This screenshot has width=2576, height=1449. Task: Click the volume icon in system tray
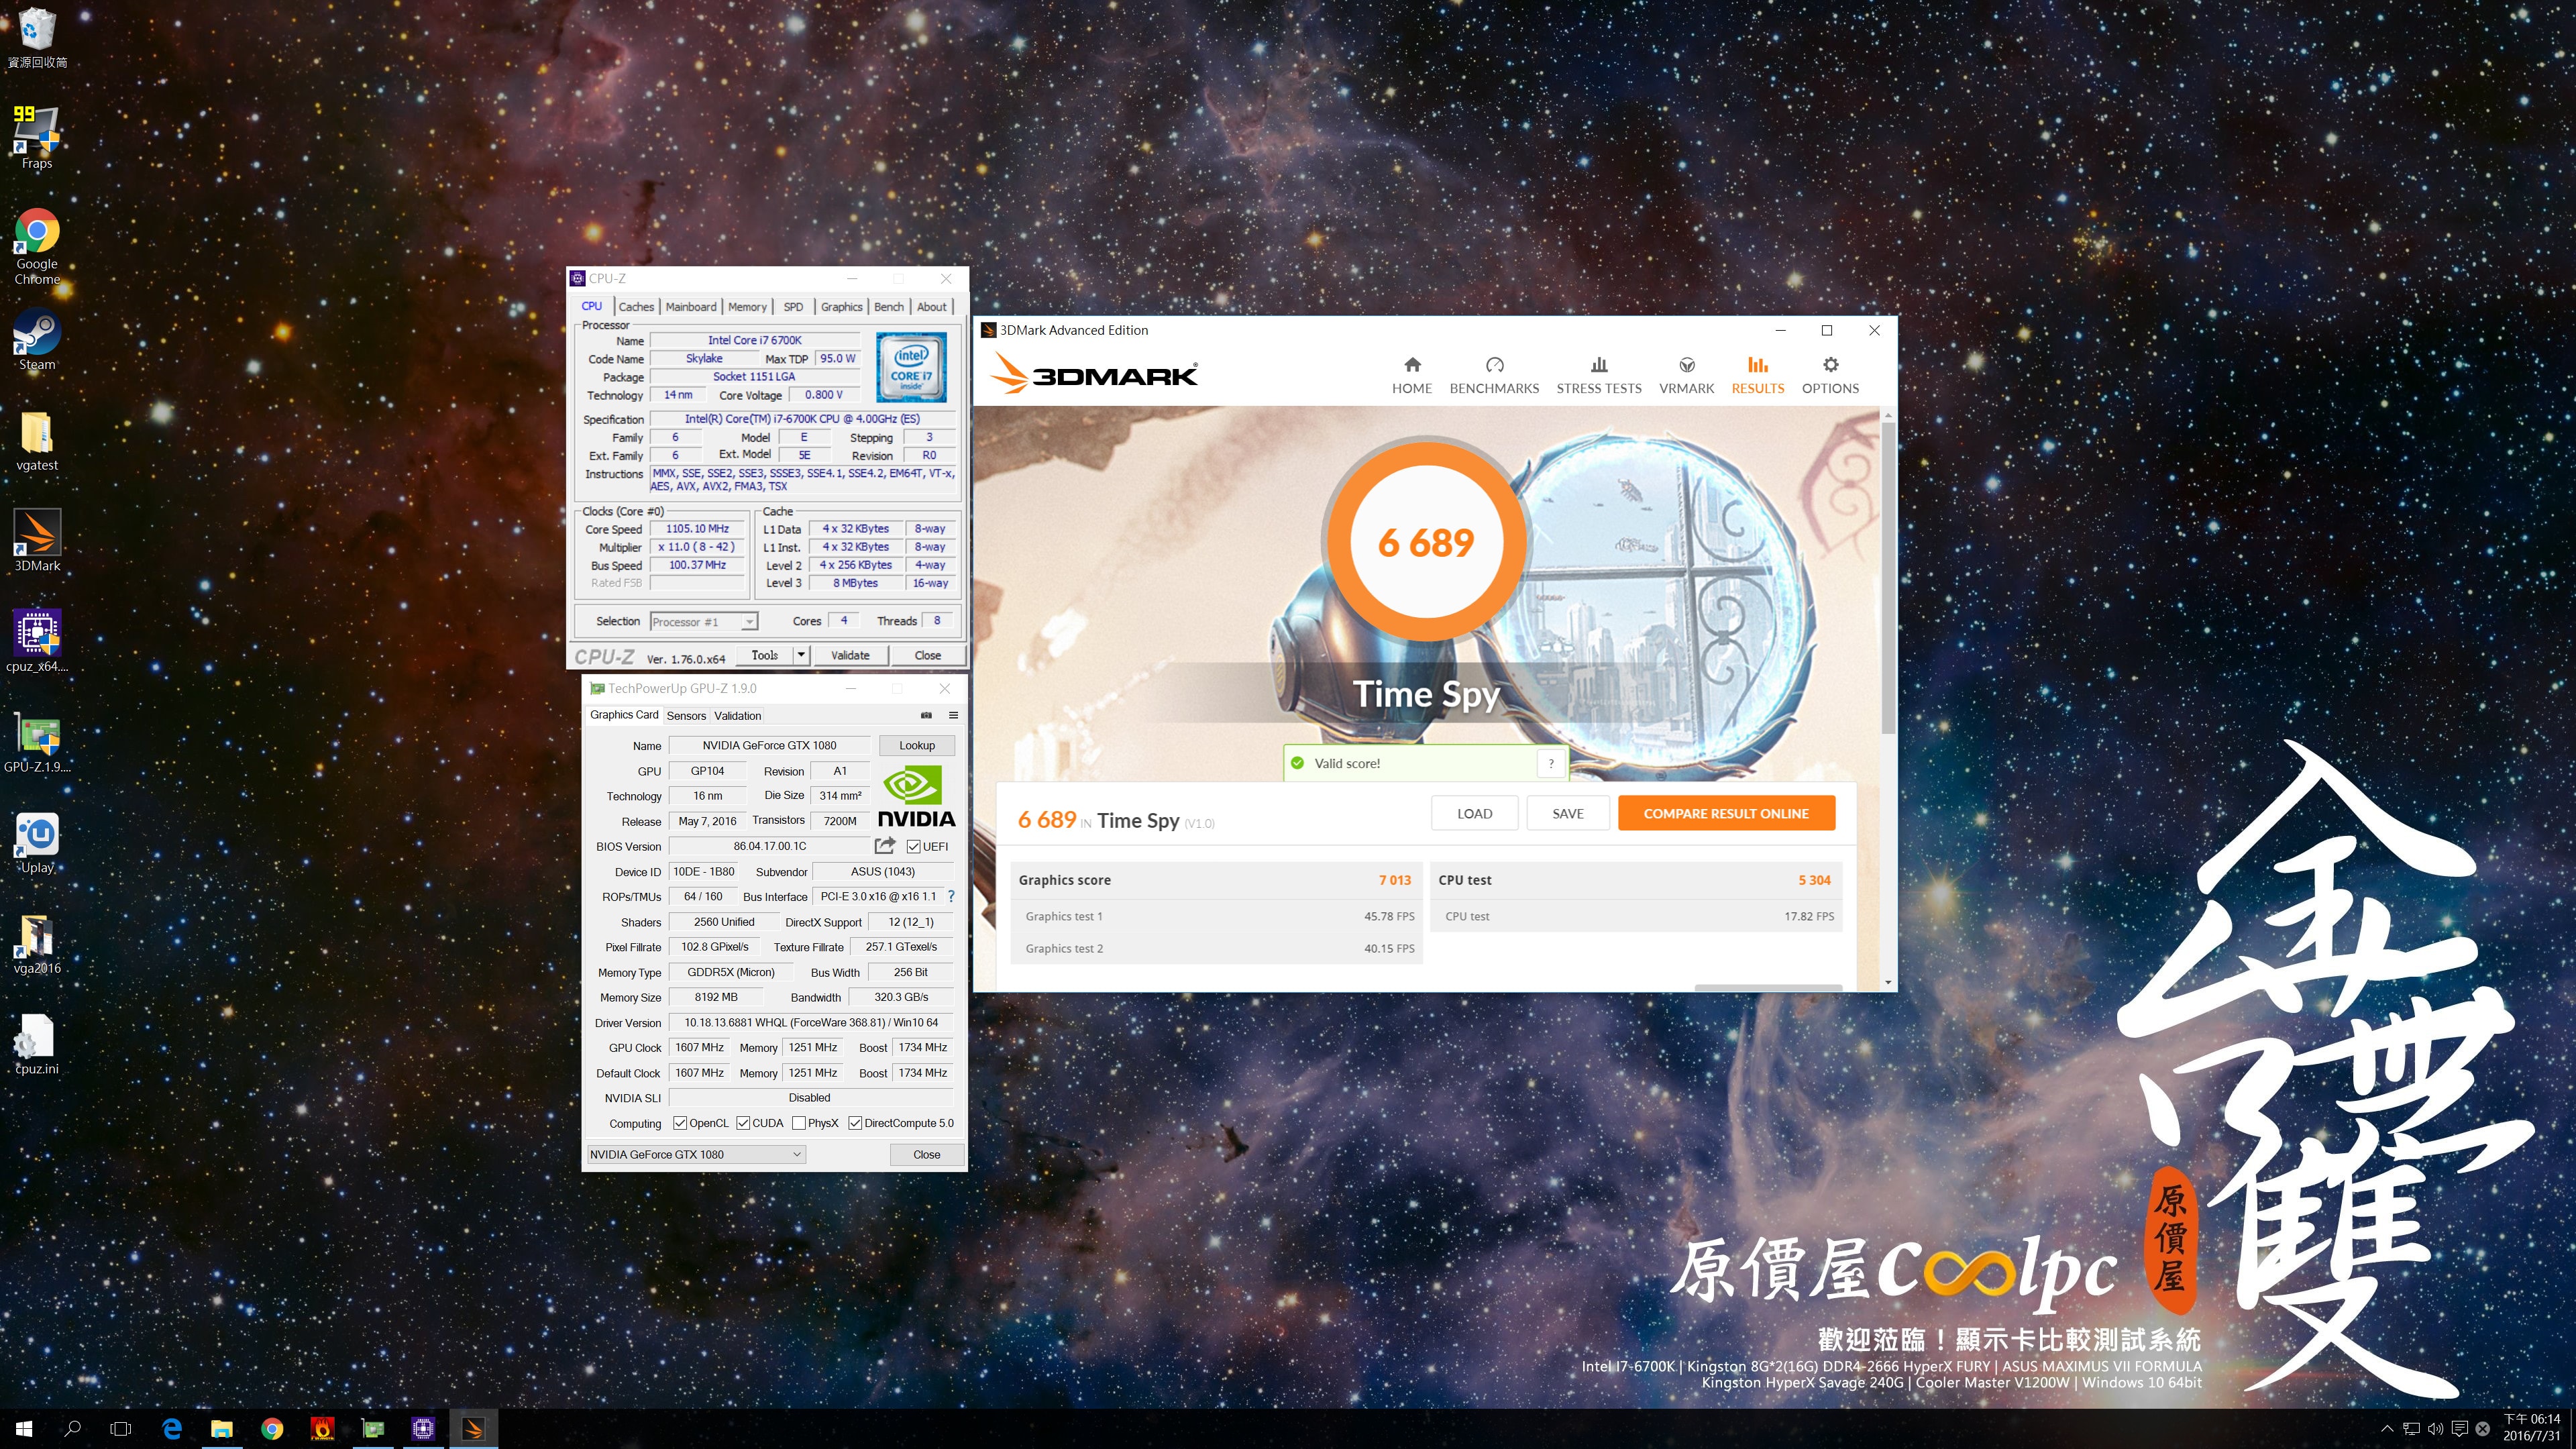pos(2435,1429)
